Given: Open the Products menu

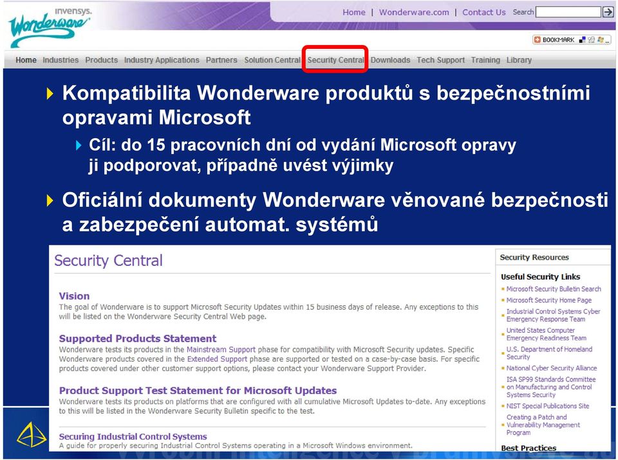Looking at the screenshot, I should coord(101,60).
